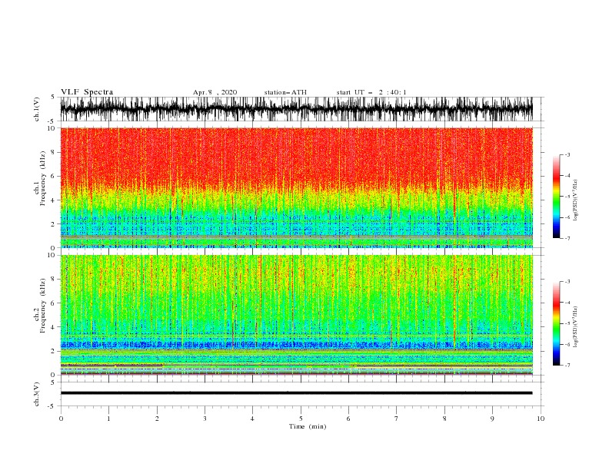Click the '8' kHz tick on ch.1 frequency axis
The height and width of the screenshot is (470, 609).
point(53,152)
